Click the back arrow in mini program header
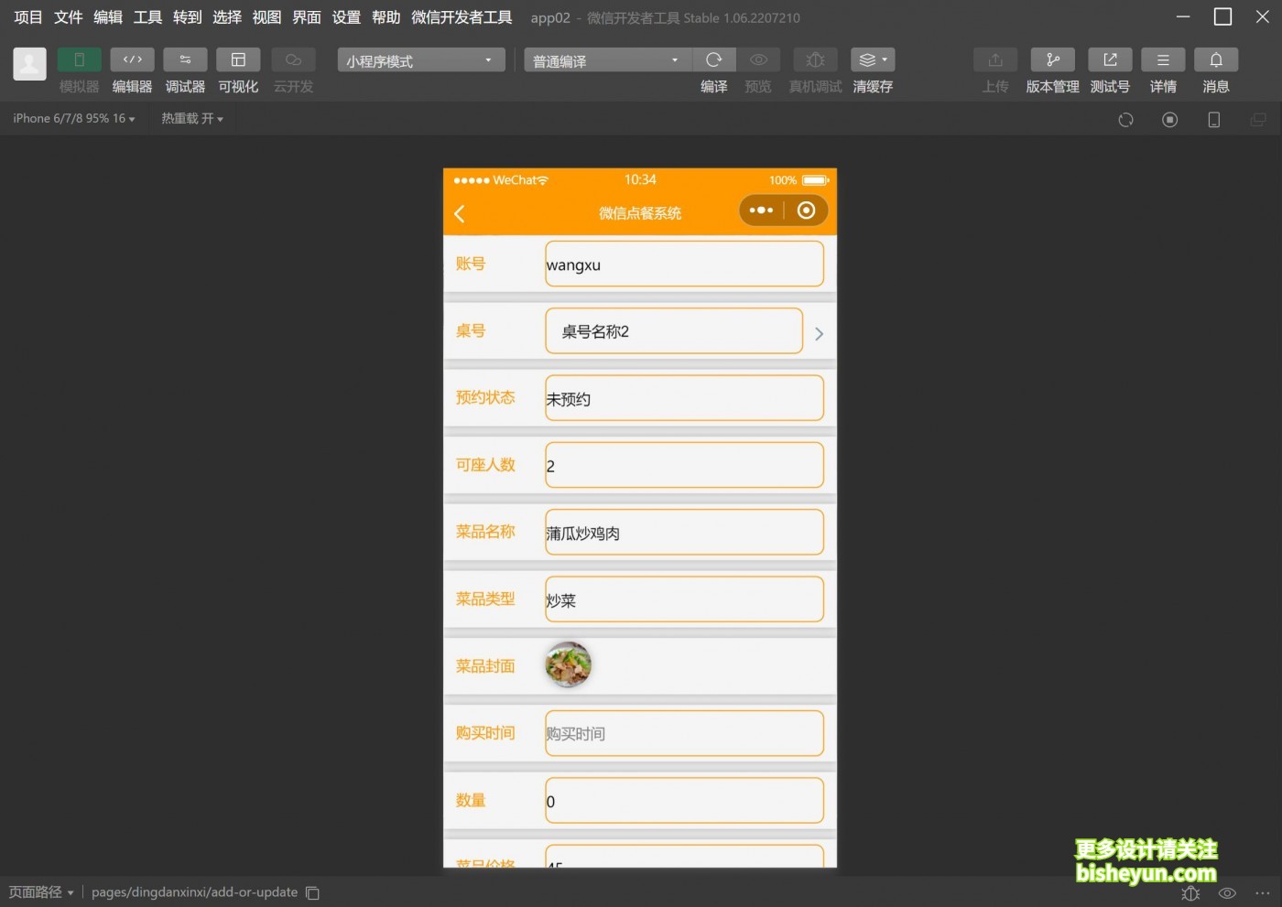The image size is (1282, 907). (460, 213)
